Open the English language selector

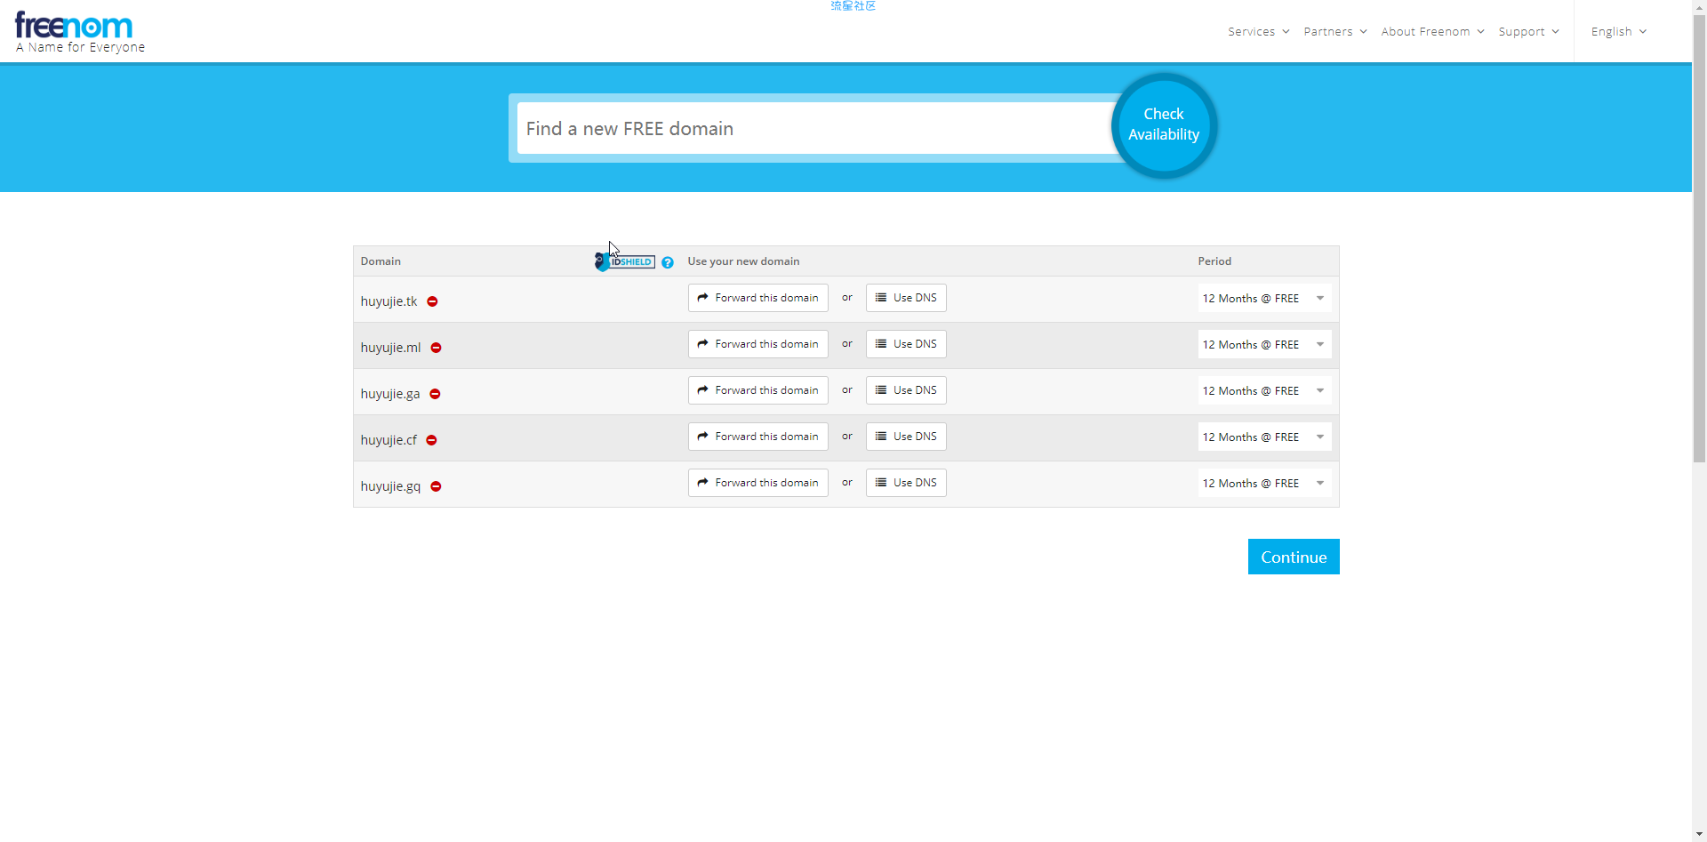pyautogui.click(x=1619, y=32)
